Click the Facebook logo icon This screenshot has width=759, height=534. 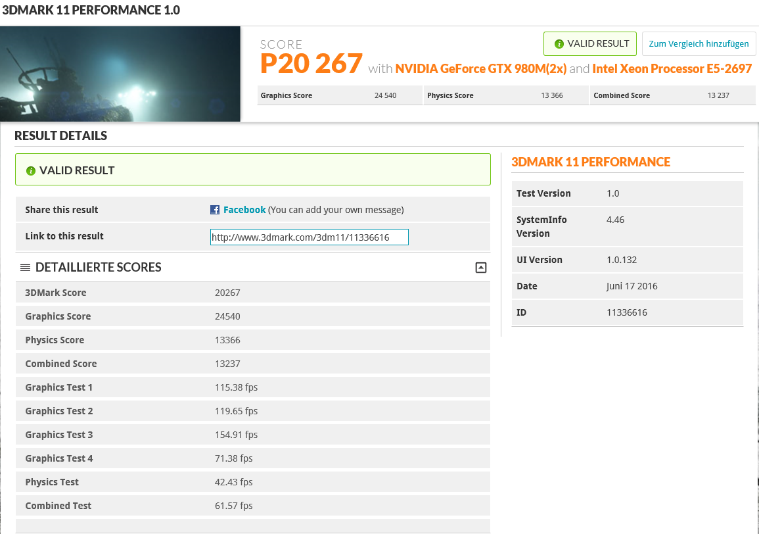point(215,210)
